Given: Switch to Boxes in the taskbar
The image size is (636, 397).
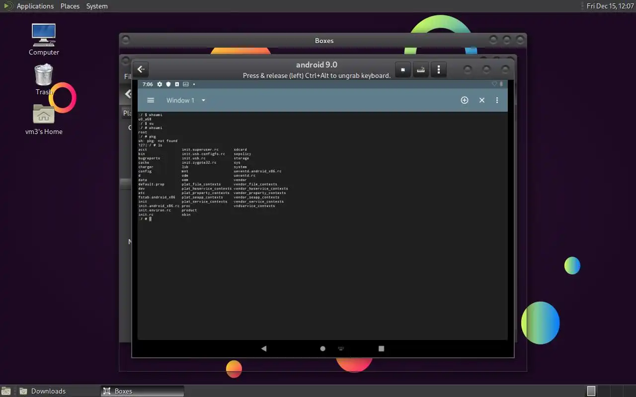Looking at the screenshot, I should (x=143, y=391).
